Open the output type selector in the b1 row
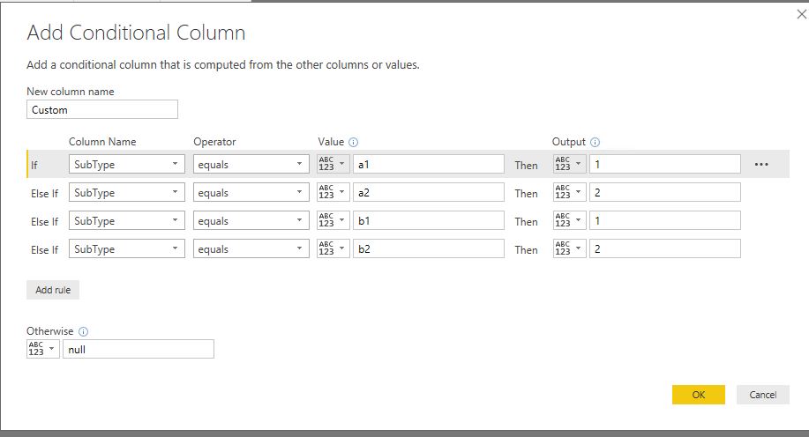 click(570, 220)
